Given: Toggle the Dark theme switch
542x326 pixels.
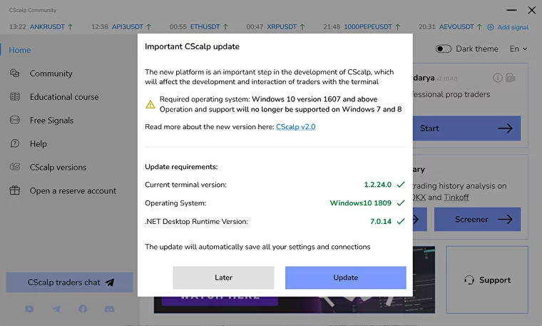Looking at the screenshot, I should 444,49.
